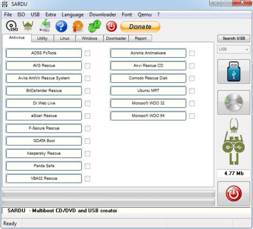Switch to the Downloader tab

tap(116, 38)
